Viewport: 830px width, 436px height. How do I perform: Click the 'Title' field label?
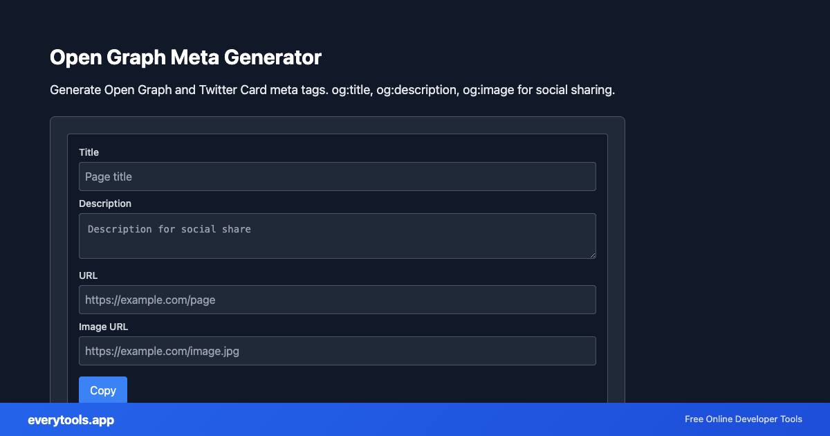pyautogui.click(x=89, y=152)
